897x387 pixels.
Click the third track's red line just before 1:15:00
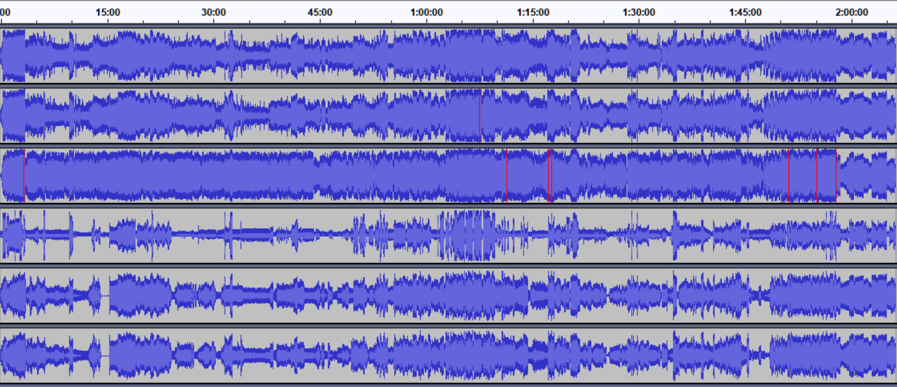pos(507,175)
